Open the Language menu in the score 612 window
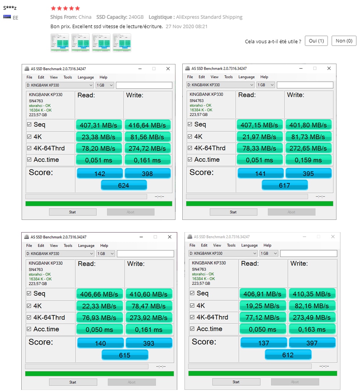Image resolution: width=361 pixels, height=392 pixels. click(x=249, y=245)
